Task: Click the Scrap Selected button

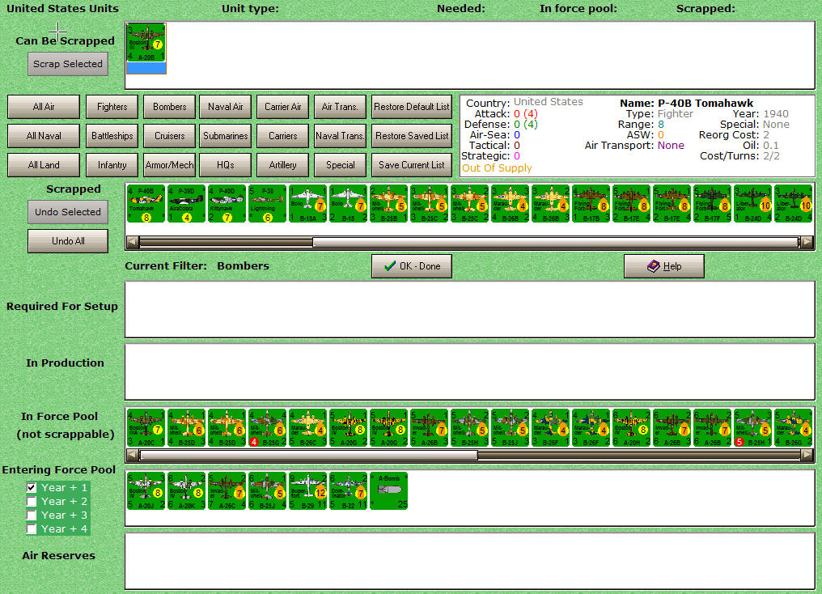Action: (67, 63)
